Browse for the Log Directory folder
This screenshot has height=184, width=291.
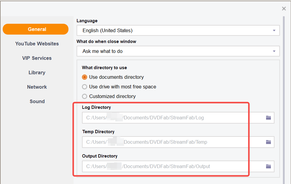(268, 118)
